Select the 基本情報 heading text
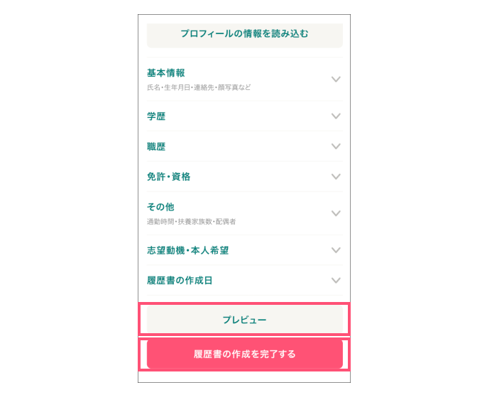The image size is (487, 397). pos(166,73)
